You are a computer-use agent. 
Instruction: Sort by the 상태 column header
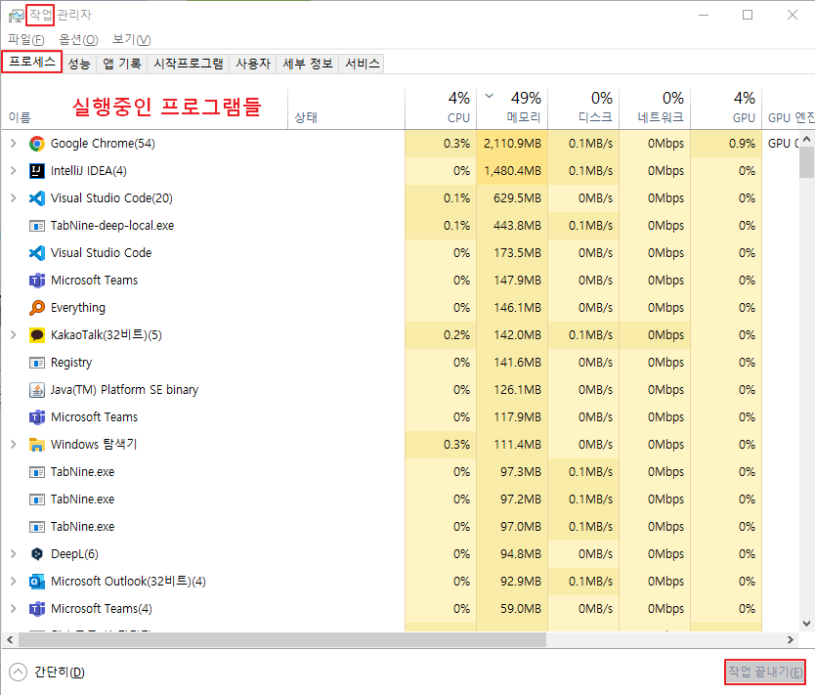tap(346, 109)
